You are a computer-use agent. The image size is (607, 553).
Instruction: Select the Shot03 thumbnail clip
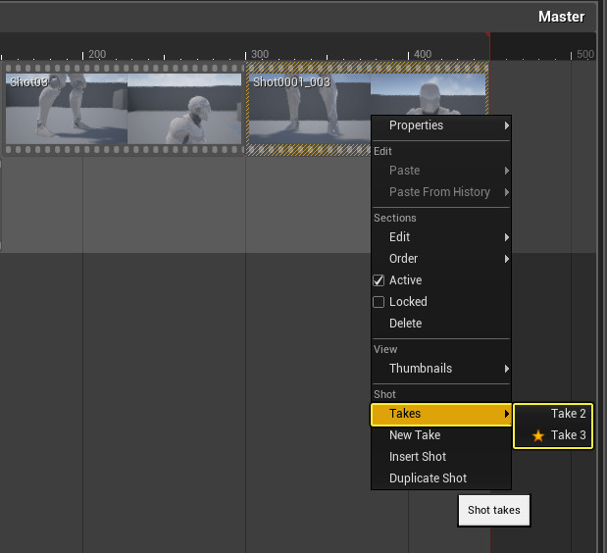click(x=124, y=109)
